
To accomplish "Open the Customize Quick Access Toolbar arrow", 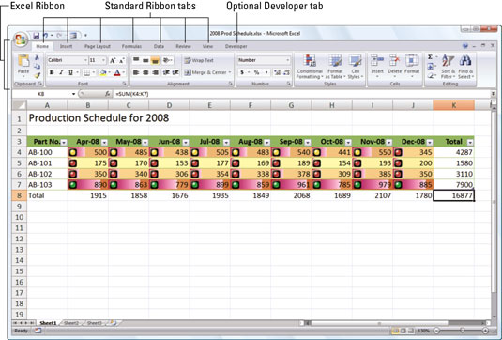I will pyautogui.click(x=85, y=36).
